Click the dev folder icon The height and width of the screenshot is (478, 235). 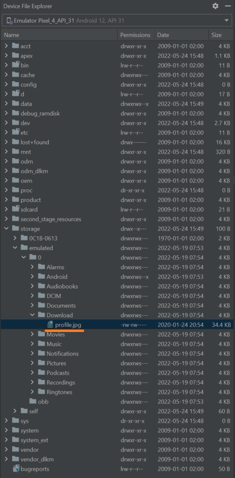(15, 123)
